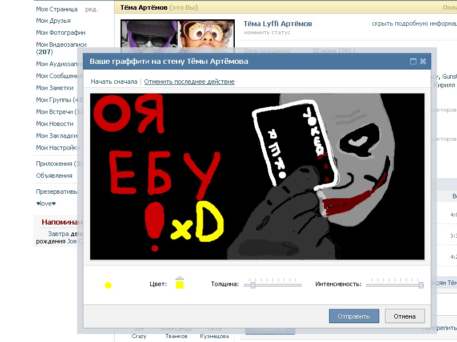The image size is (457, 342).
Task: Click Начать сначала to restart drawing
Action: (x=114, y=82)
